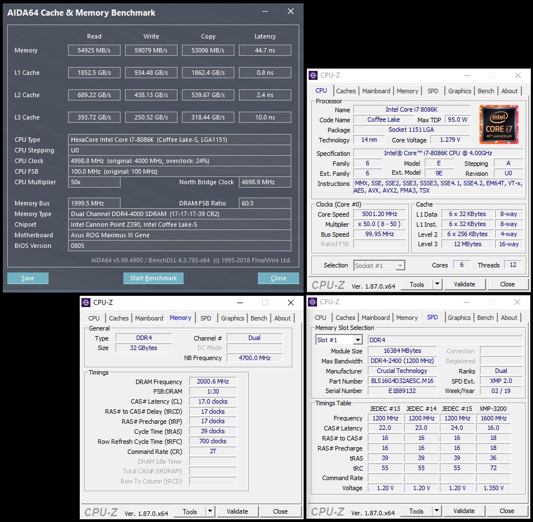Open Mainboard tab in top CPU-Z window
The height and width of the screenshot is (522, 533).
376,91
